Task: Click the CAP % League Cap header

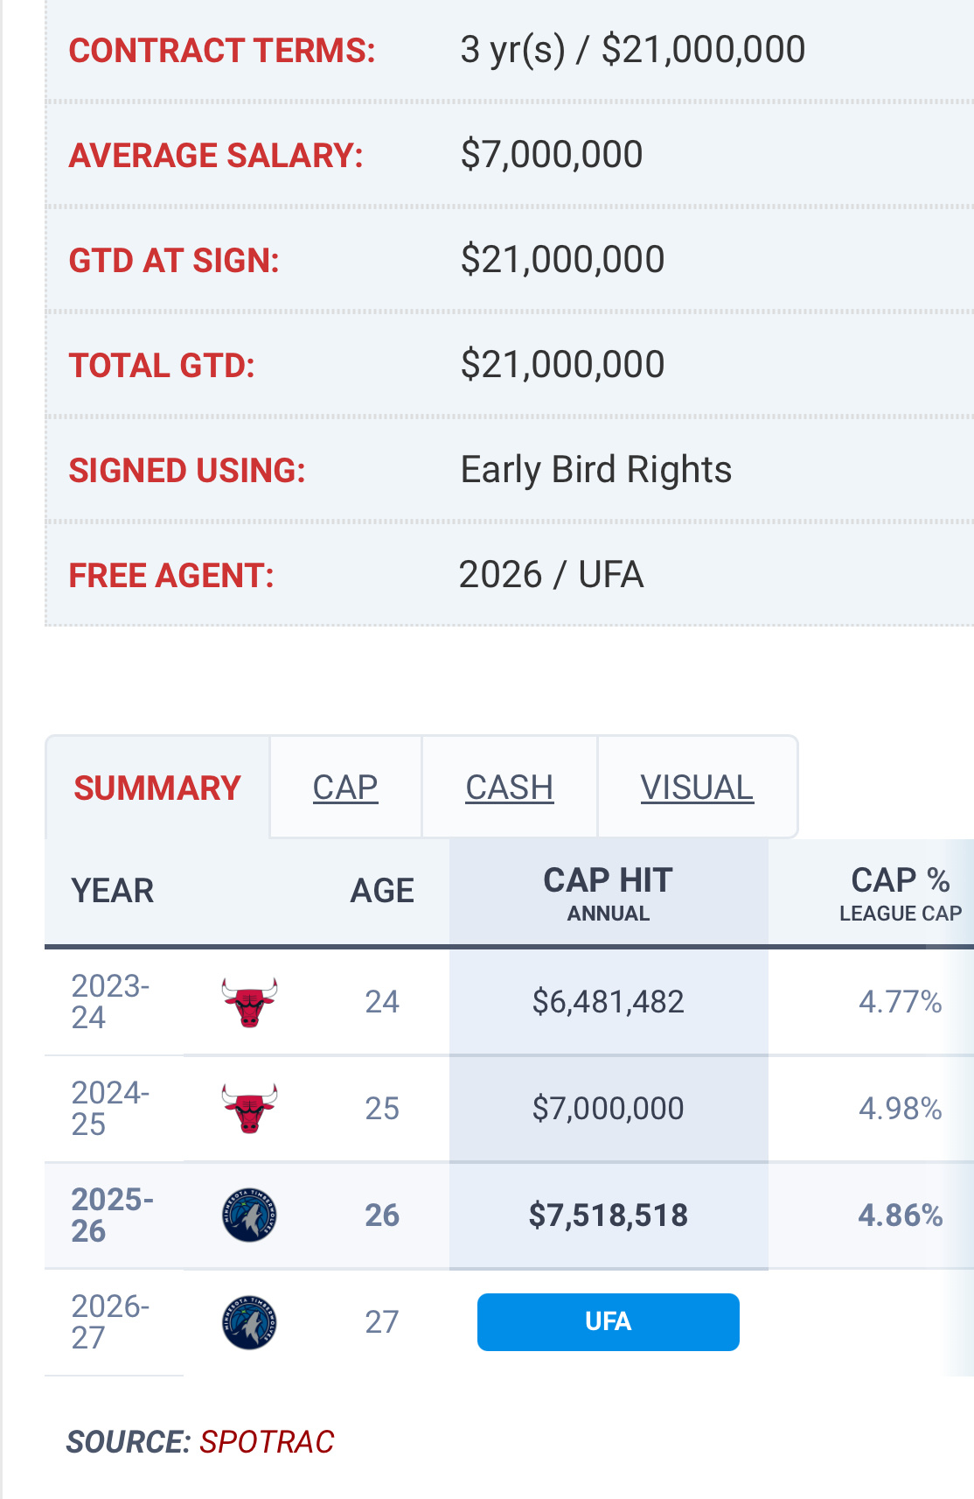Action: (x=900, y=892)
